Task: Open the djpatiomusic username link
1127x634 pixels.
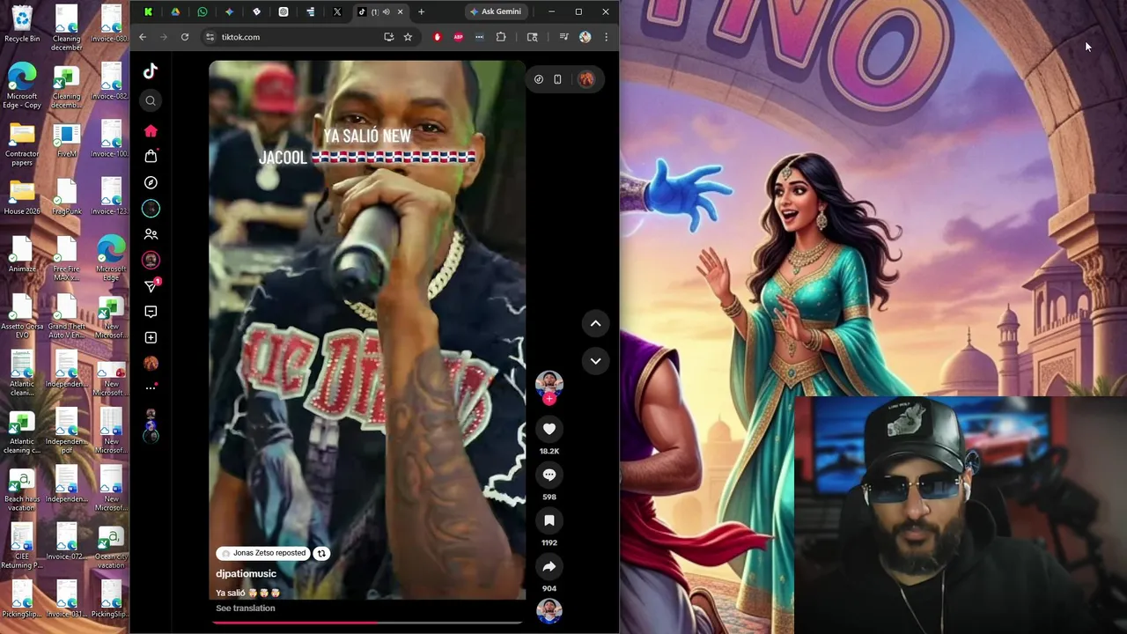Action: coord(246,573)
